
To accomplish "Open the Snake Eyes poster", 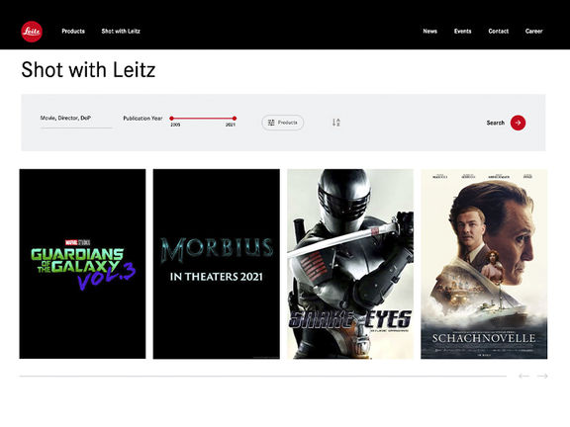I will (x=350, y=264).
